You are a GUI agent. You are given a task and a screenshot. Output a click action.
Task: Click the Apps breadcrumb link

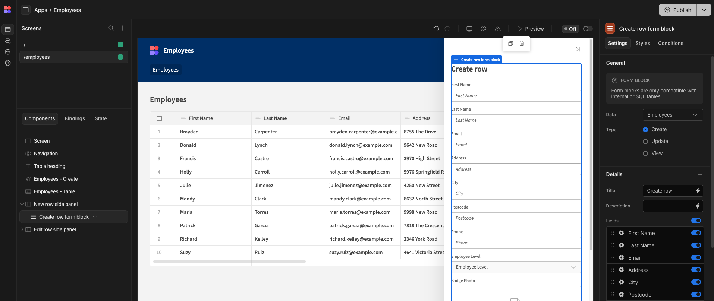tap(41, 10)
